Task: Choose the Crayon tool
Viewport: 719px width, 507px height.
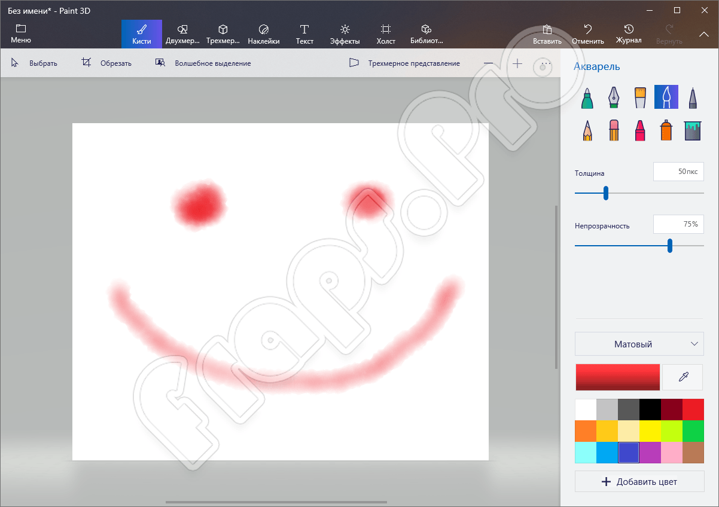Action: click(639, 130)
